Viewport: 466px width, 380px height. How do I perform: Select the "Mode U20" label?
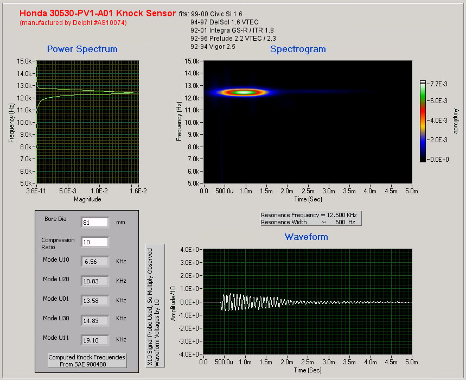pos(56,279)
